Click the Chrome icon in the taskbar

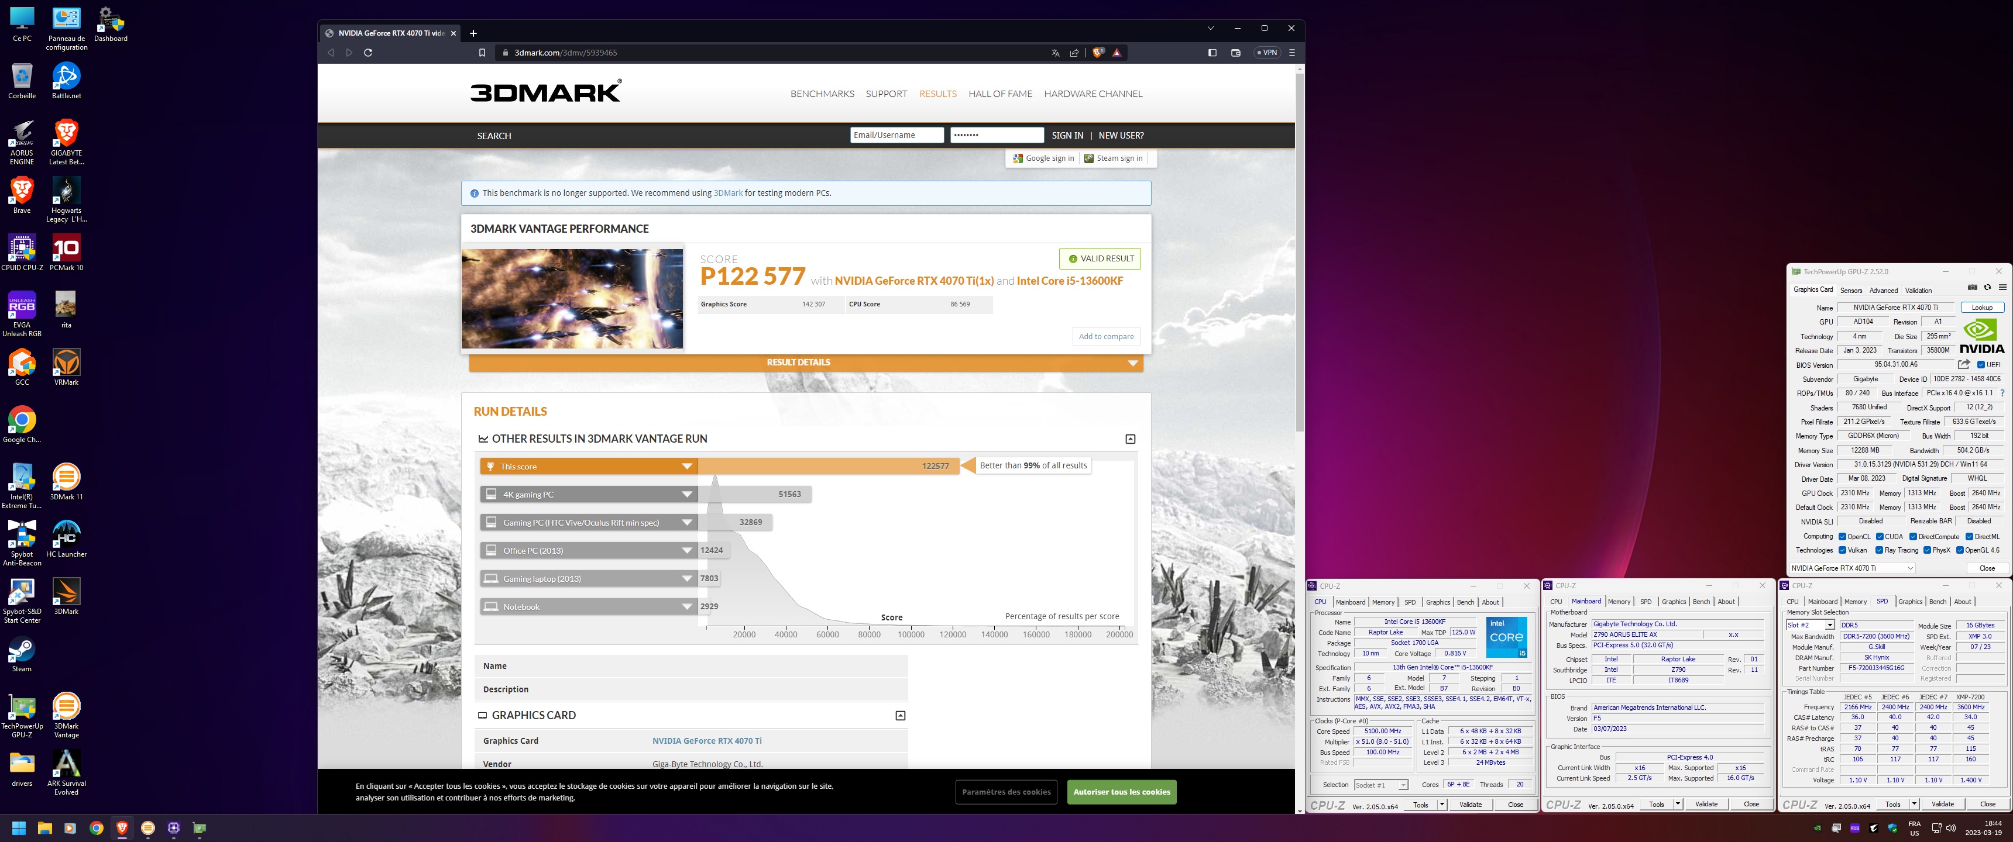tap(96, 828)
